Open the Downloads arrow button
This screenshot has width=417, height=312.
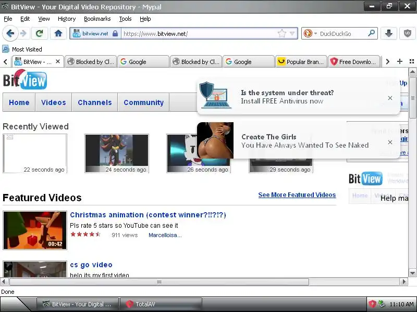(x=388, y=33)
